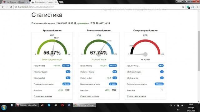The height and width of the screenshot is (112, 200).
Task: Click the N/A win rate badge
Action: [x=161, y=66]
